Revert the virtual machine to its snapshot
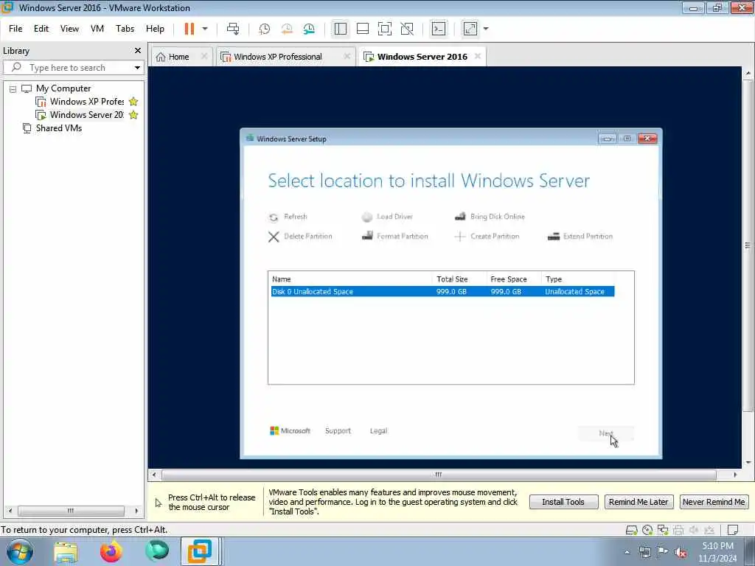Viewport: 755px width, 566px height. click(287, 29)
